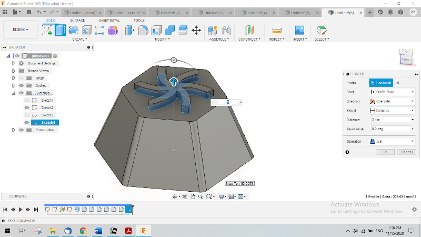Toggle visibility of the Sketches folder
The image size is (421, 237).
pyautogui.click(x=21, y=93)
